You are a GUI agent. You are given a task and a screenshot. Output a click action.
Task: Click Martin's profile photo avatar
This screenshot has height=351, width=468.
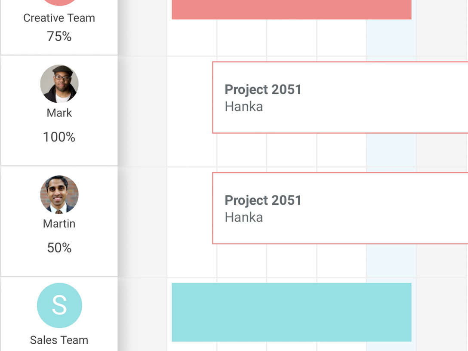pos(59,194)
